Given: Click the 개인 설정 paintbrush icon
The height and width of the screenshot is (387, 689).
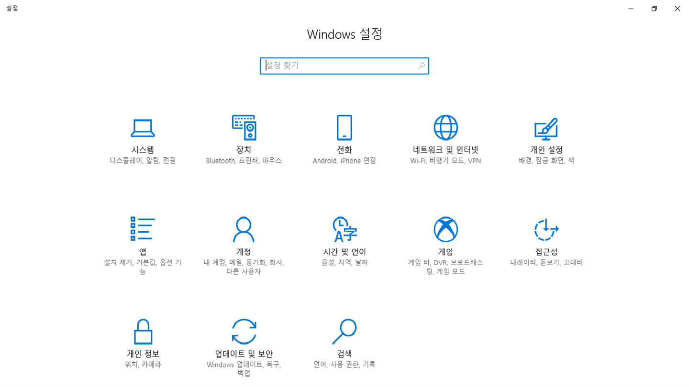Looking at the screenshot, I should tap(546, 129).
